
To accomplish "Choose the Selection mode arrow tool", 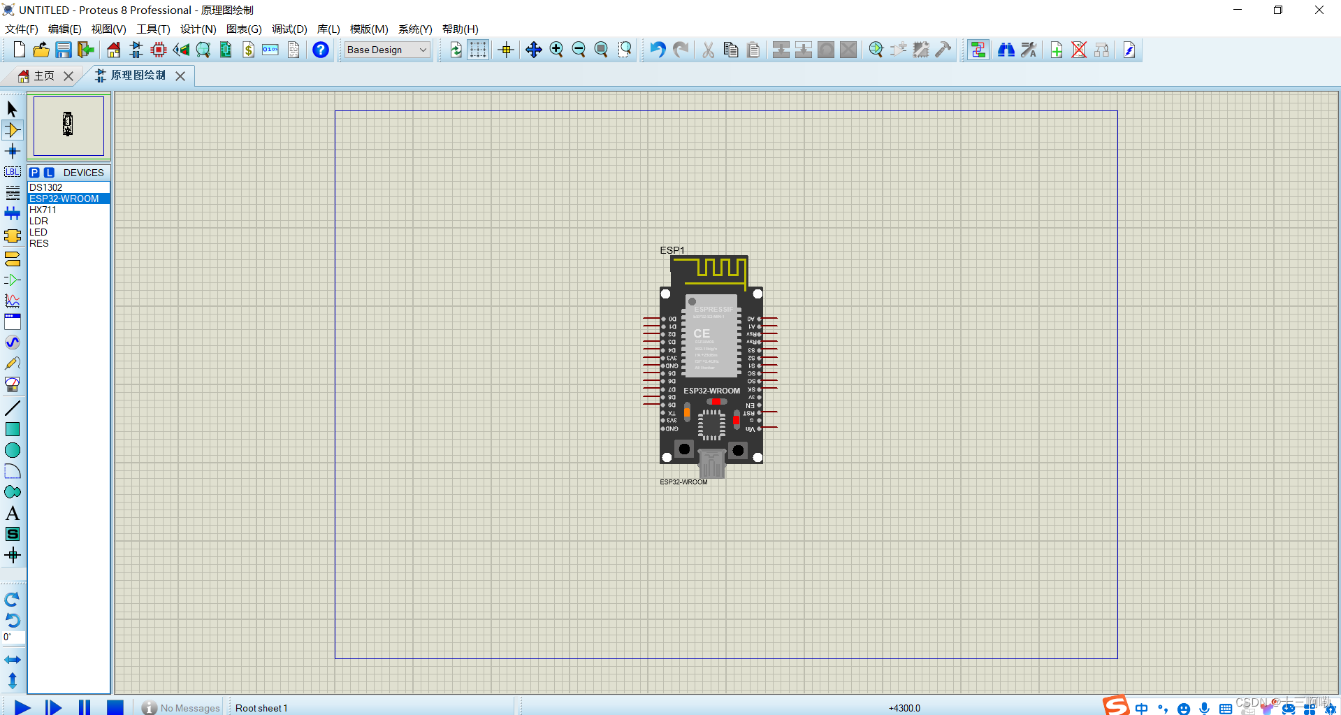I will pos(13,109).
